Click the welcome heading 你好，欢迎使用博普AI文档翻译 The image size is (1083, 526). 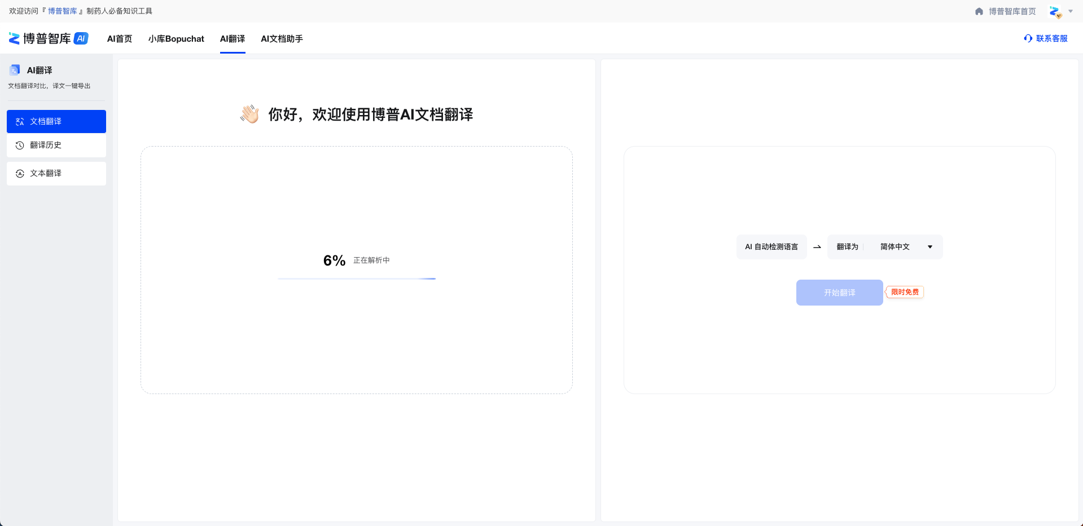[x=371, y=114]
